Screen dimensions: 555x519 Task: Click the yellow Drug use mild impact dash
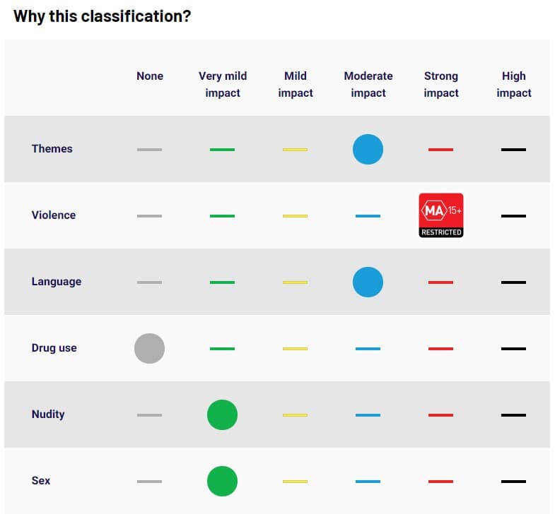[295, 349]
